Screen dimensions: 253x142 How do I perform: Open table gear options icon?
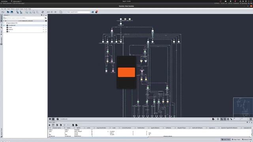[49, 125]
